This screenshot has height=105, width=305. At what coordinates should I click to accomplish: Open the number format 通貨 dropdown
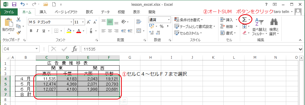point(169,20)
